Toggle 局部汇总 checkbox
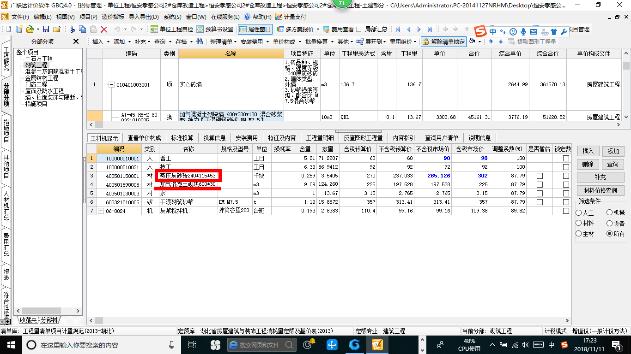This screenshot has width=631, height=354. [x=358, y=29]
